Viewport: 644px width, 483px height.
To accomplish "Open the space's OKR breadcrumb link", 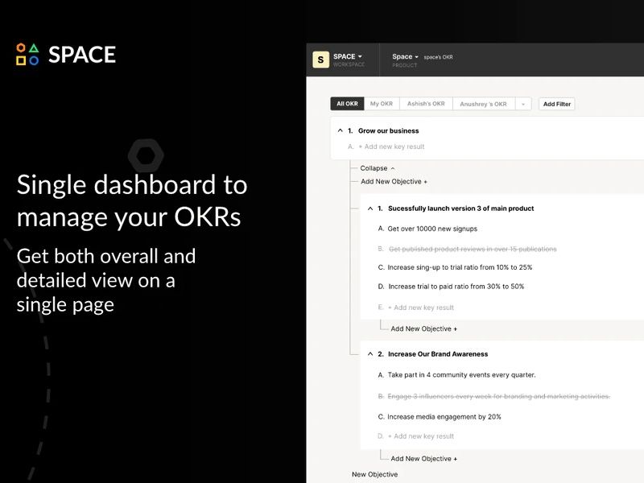I will coord(440,56).
